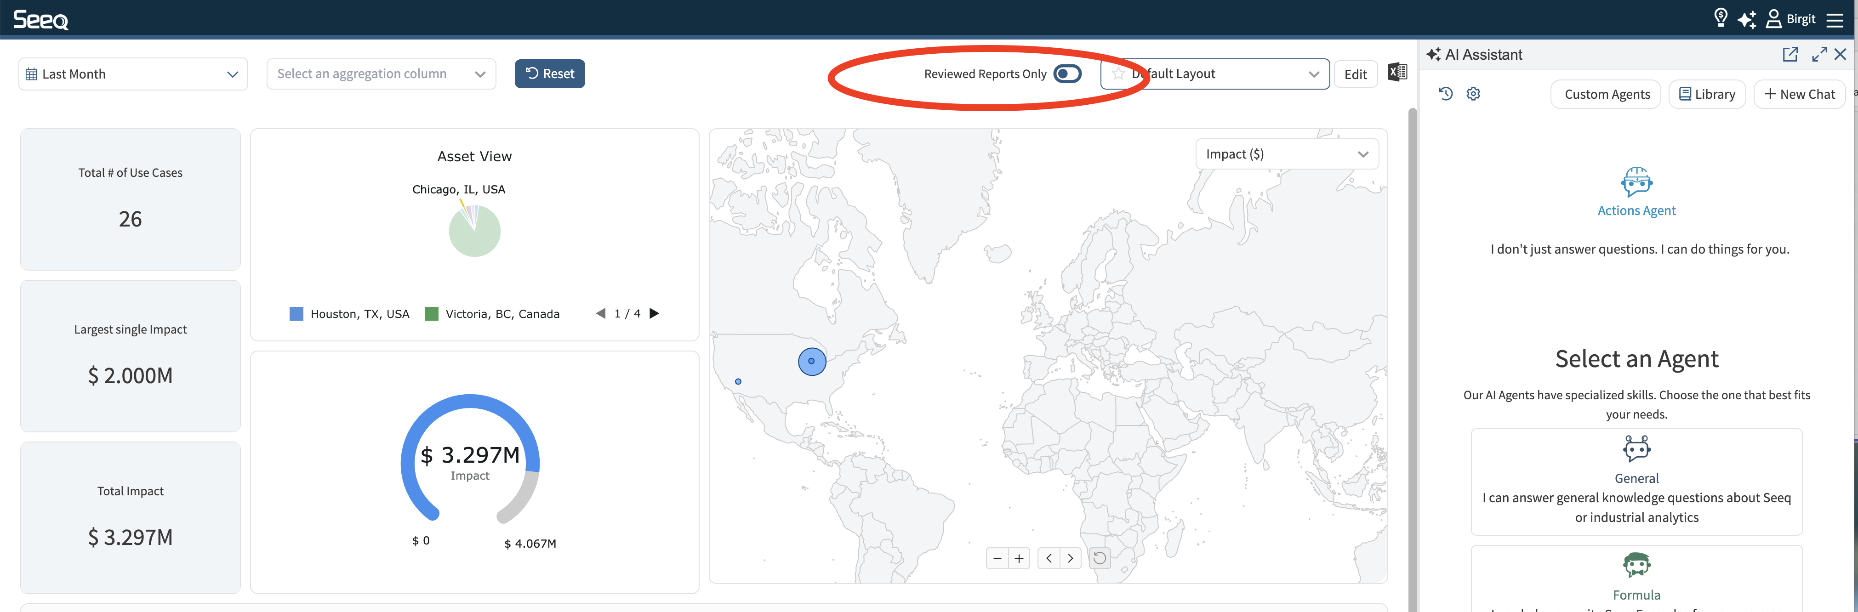Click the Edit layout button
The height and width of the screenshot is (612, 1858).
[1355, 74]
